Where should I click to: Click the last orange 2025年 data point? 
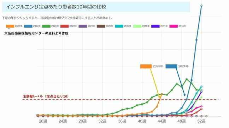(162, 94)
